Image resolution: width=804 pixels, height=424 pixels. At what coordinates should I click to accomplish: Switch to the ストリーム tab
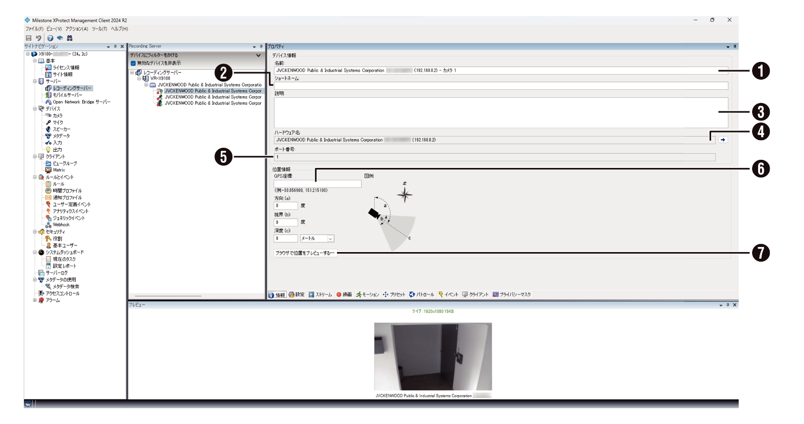pyautogui.click(x=320, y=294)
